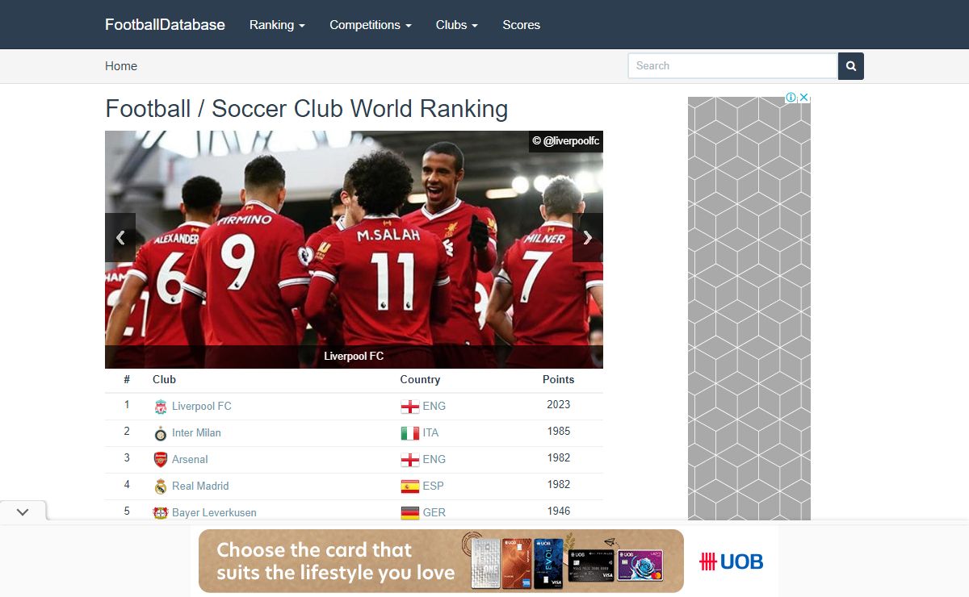This screenshot has width=969, height=597.
Task: Click the UOB banner advertisement
Action: [484, 561]
